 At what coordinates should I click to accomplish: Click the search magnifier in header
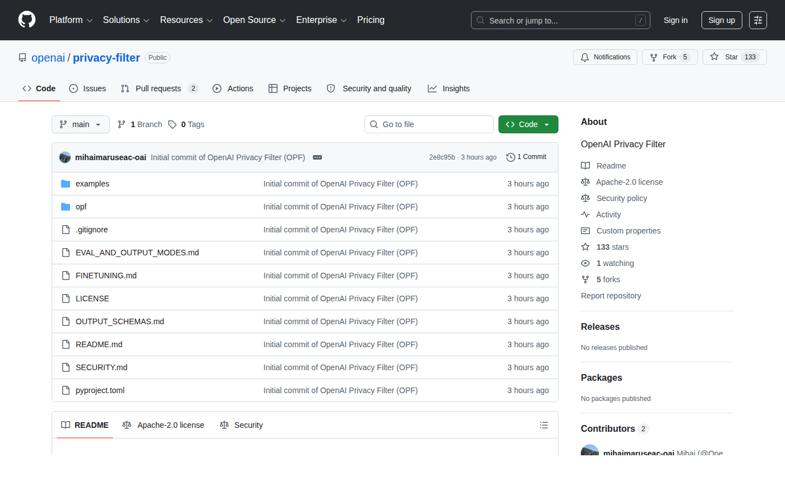click(481, 20)
